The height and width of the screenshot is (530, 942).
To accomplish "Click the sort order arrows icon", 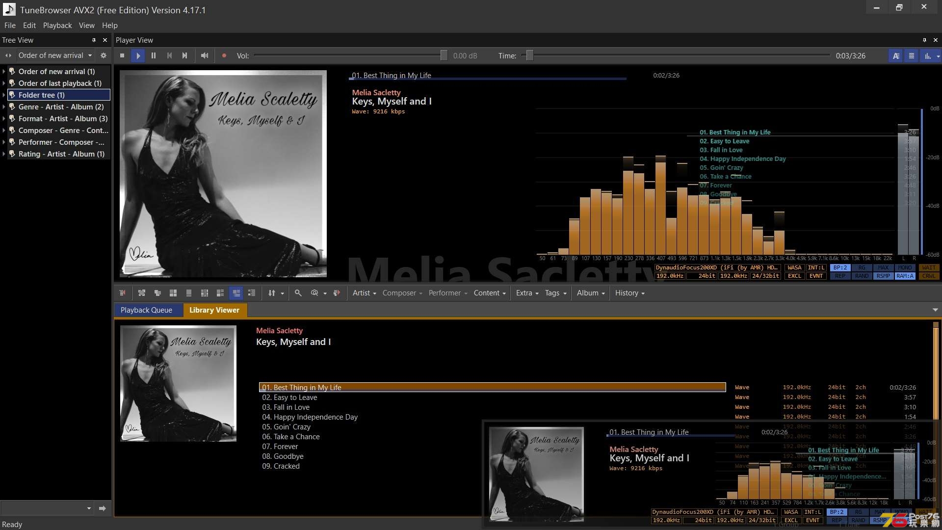I will pyautogui.click(x=272, y=293).
